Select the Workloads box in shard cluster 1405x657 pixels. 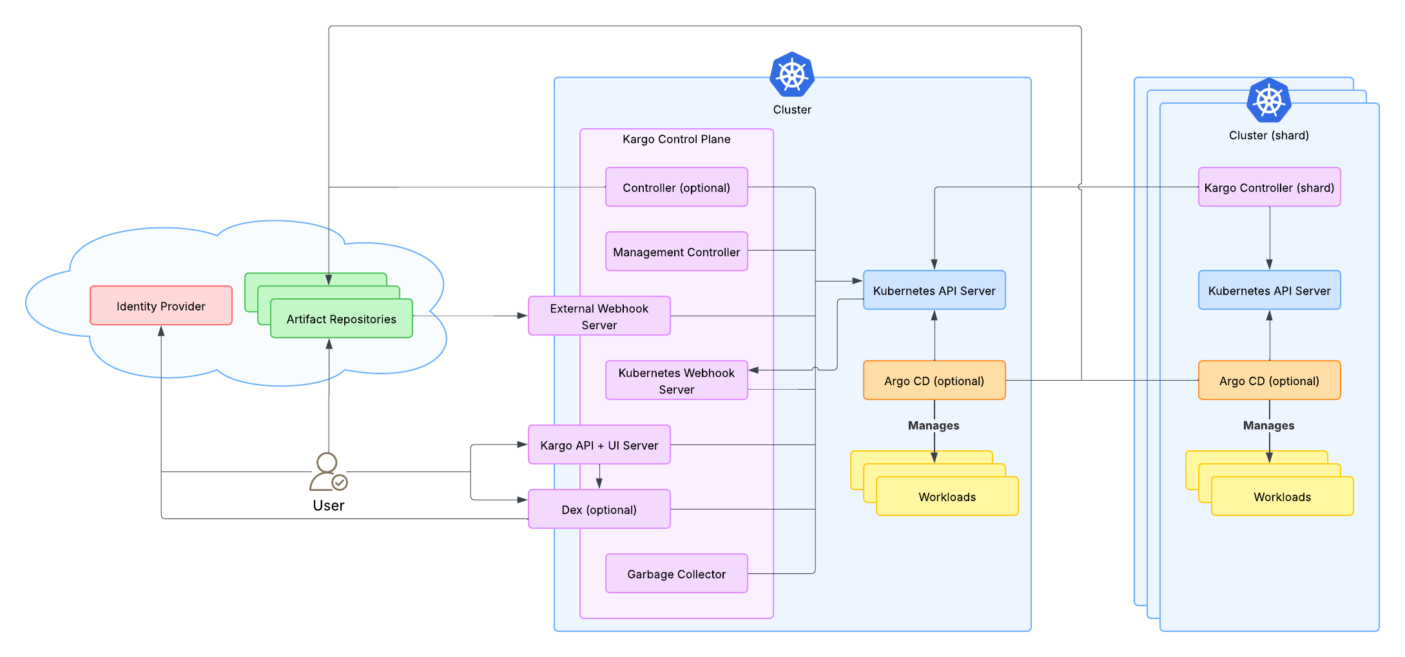[1282, 497]
